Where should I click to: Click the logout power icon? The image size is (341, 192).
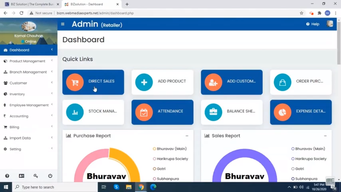pos(50,176)
